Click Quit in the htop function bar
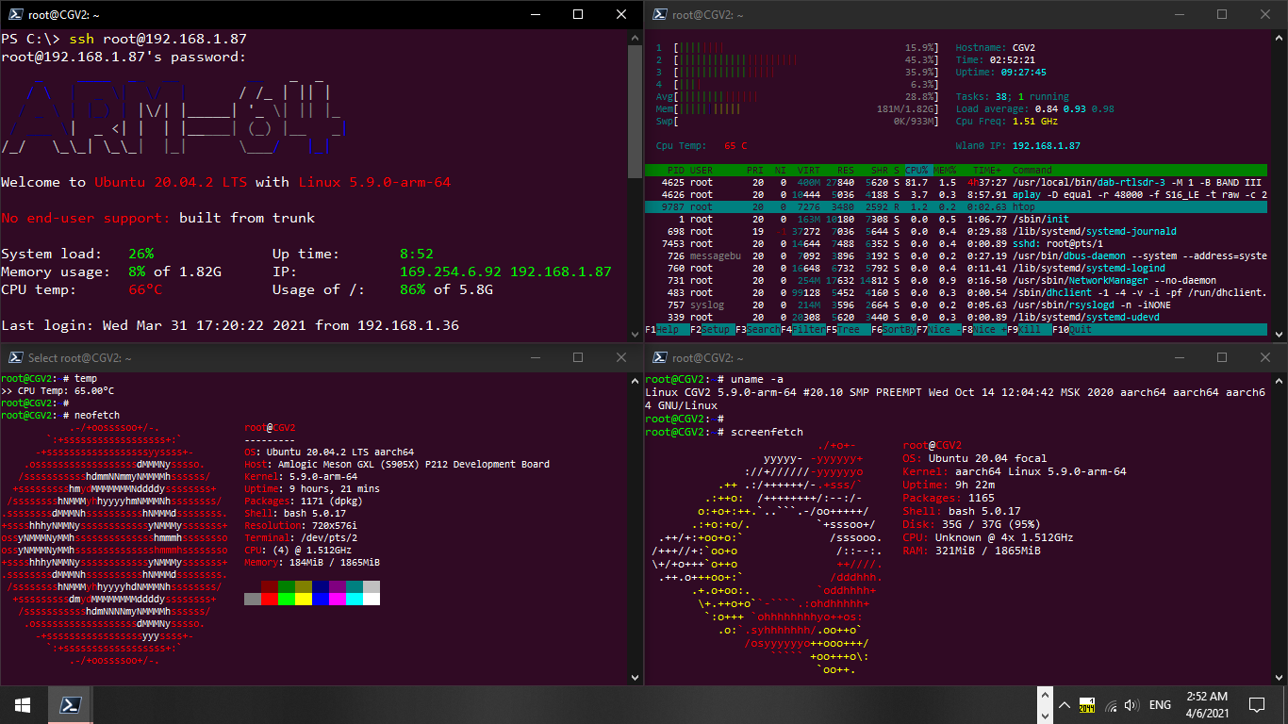The width and height of the screenshot is (1288, 724). tap(1080, 330)
